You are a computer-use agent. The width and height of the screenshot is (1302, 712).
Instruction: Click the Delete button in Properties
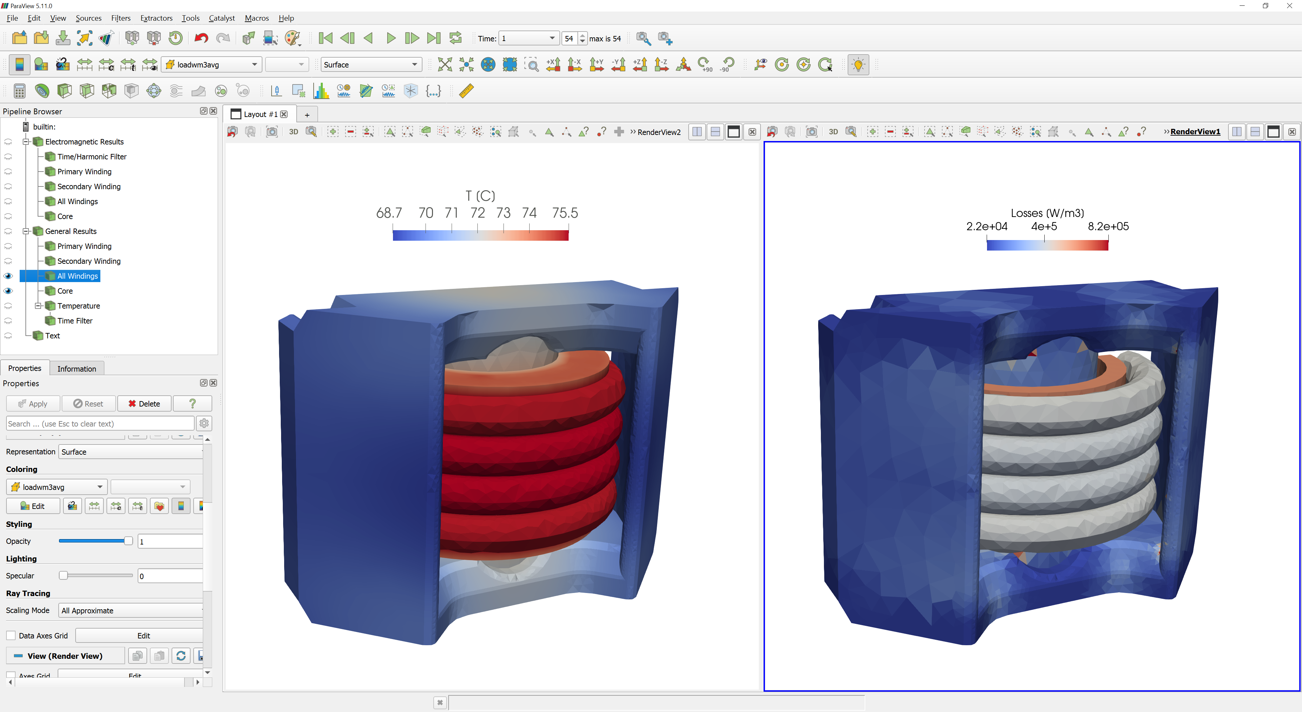pyautogui.click(x=144, y=404)
